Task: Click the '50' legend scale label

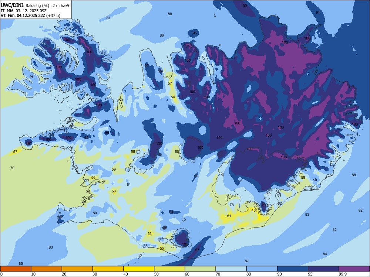Action: pos(157,274)
